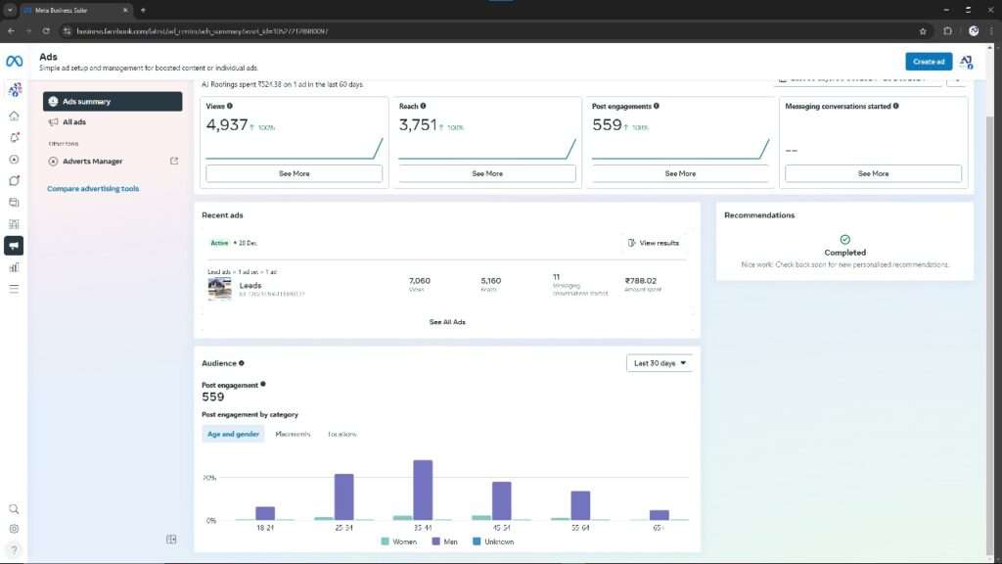
Task: Click the info icon beside Reach
Action: 423,106
